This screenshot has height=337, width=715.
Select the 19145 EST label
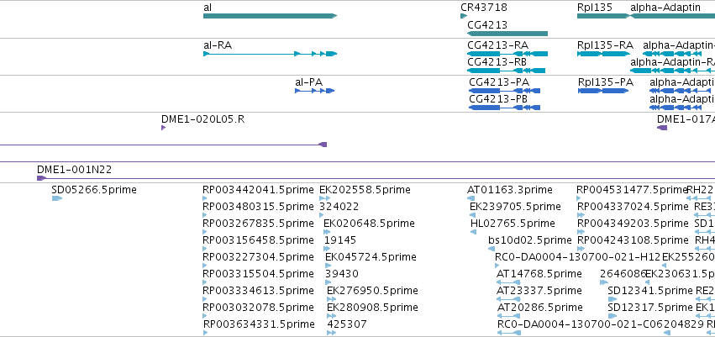[340, 240]
